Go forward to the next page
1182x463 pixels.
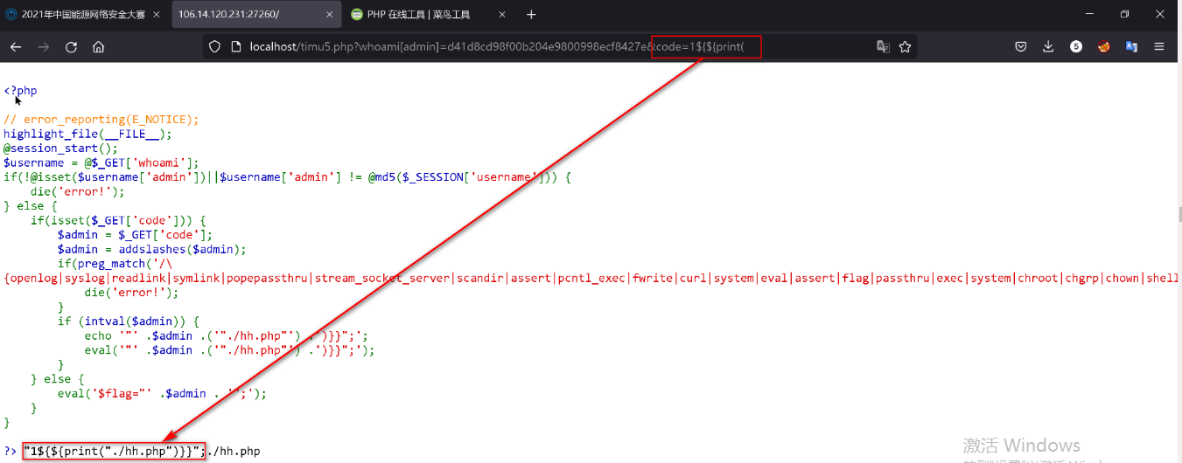pos(44,47)
